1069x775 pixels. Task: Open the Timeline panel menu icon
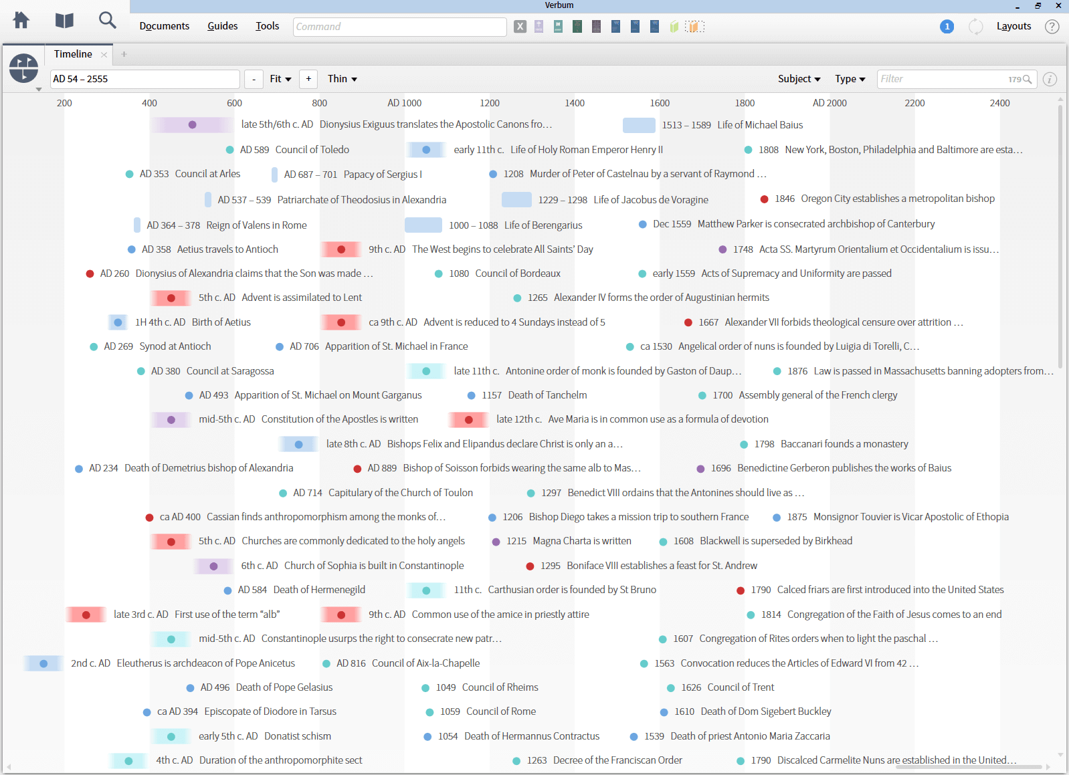pos(24,69)
